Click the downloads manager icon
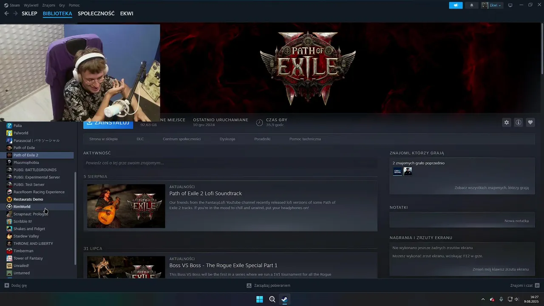The height and width of the screenshot is (306, 544). tap(249, 286)
